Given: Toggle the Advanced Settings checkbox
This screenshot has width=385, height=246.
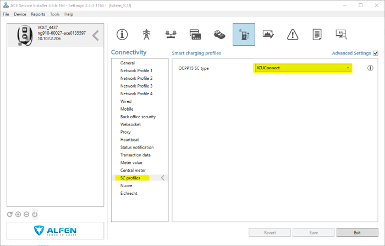Looking at the screenshot, I should (x=376, y=53).
